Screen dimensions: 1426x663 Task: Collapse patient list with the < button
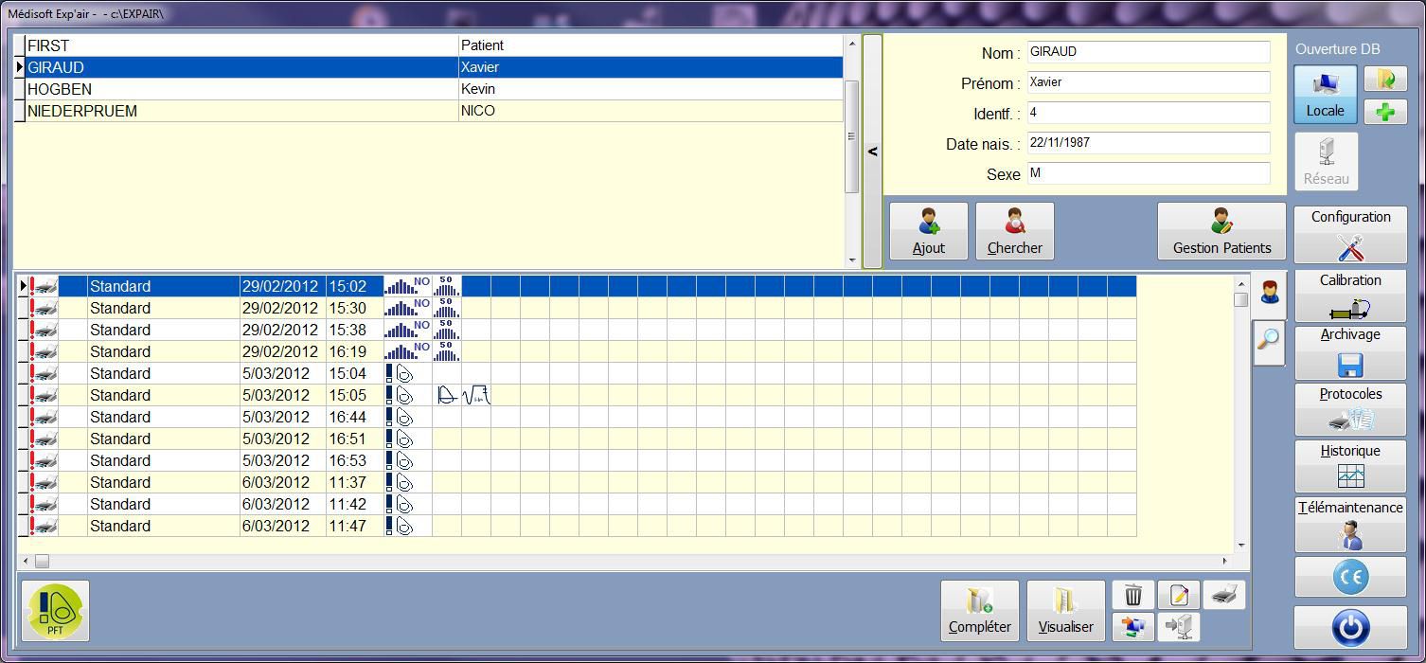coord(872,152)
